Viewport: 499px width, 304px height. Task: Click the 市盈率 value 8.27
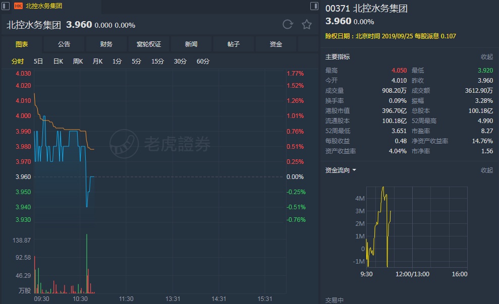pyautogui.click(x=487, y=131)
